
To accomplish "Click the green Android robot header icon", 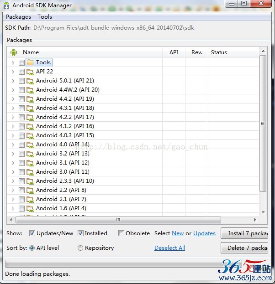I will pos(14,52).
